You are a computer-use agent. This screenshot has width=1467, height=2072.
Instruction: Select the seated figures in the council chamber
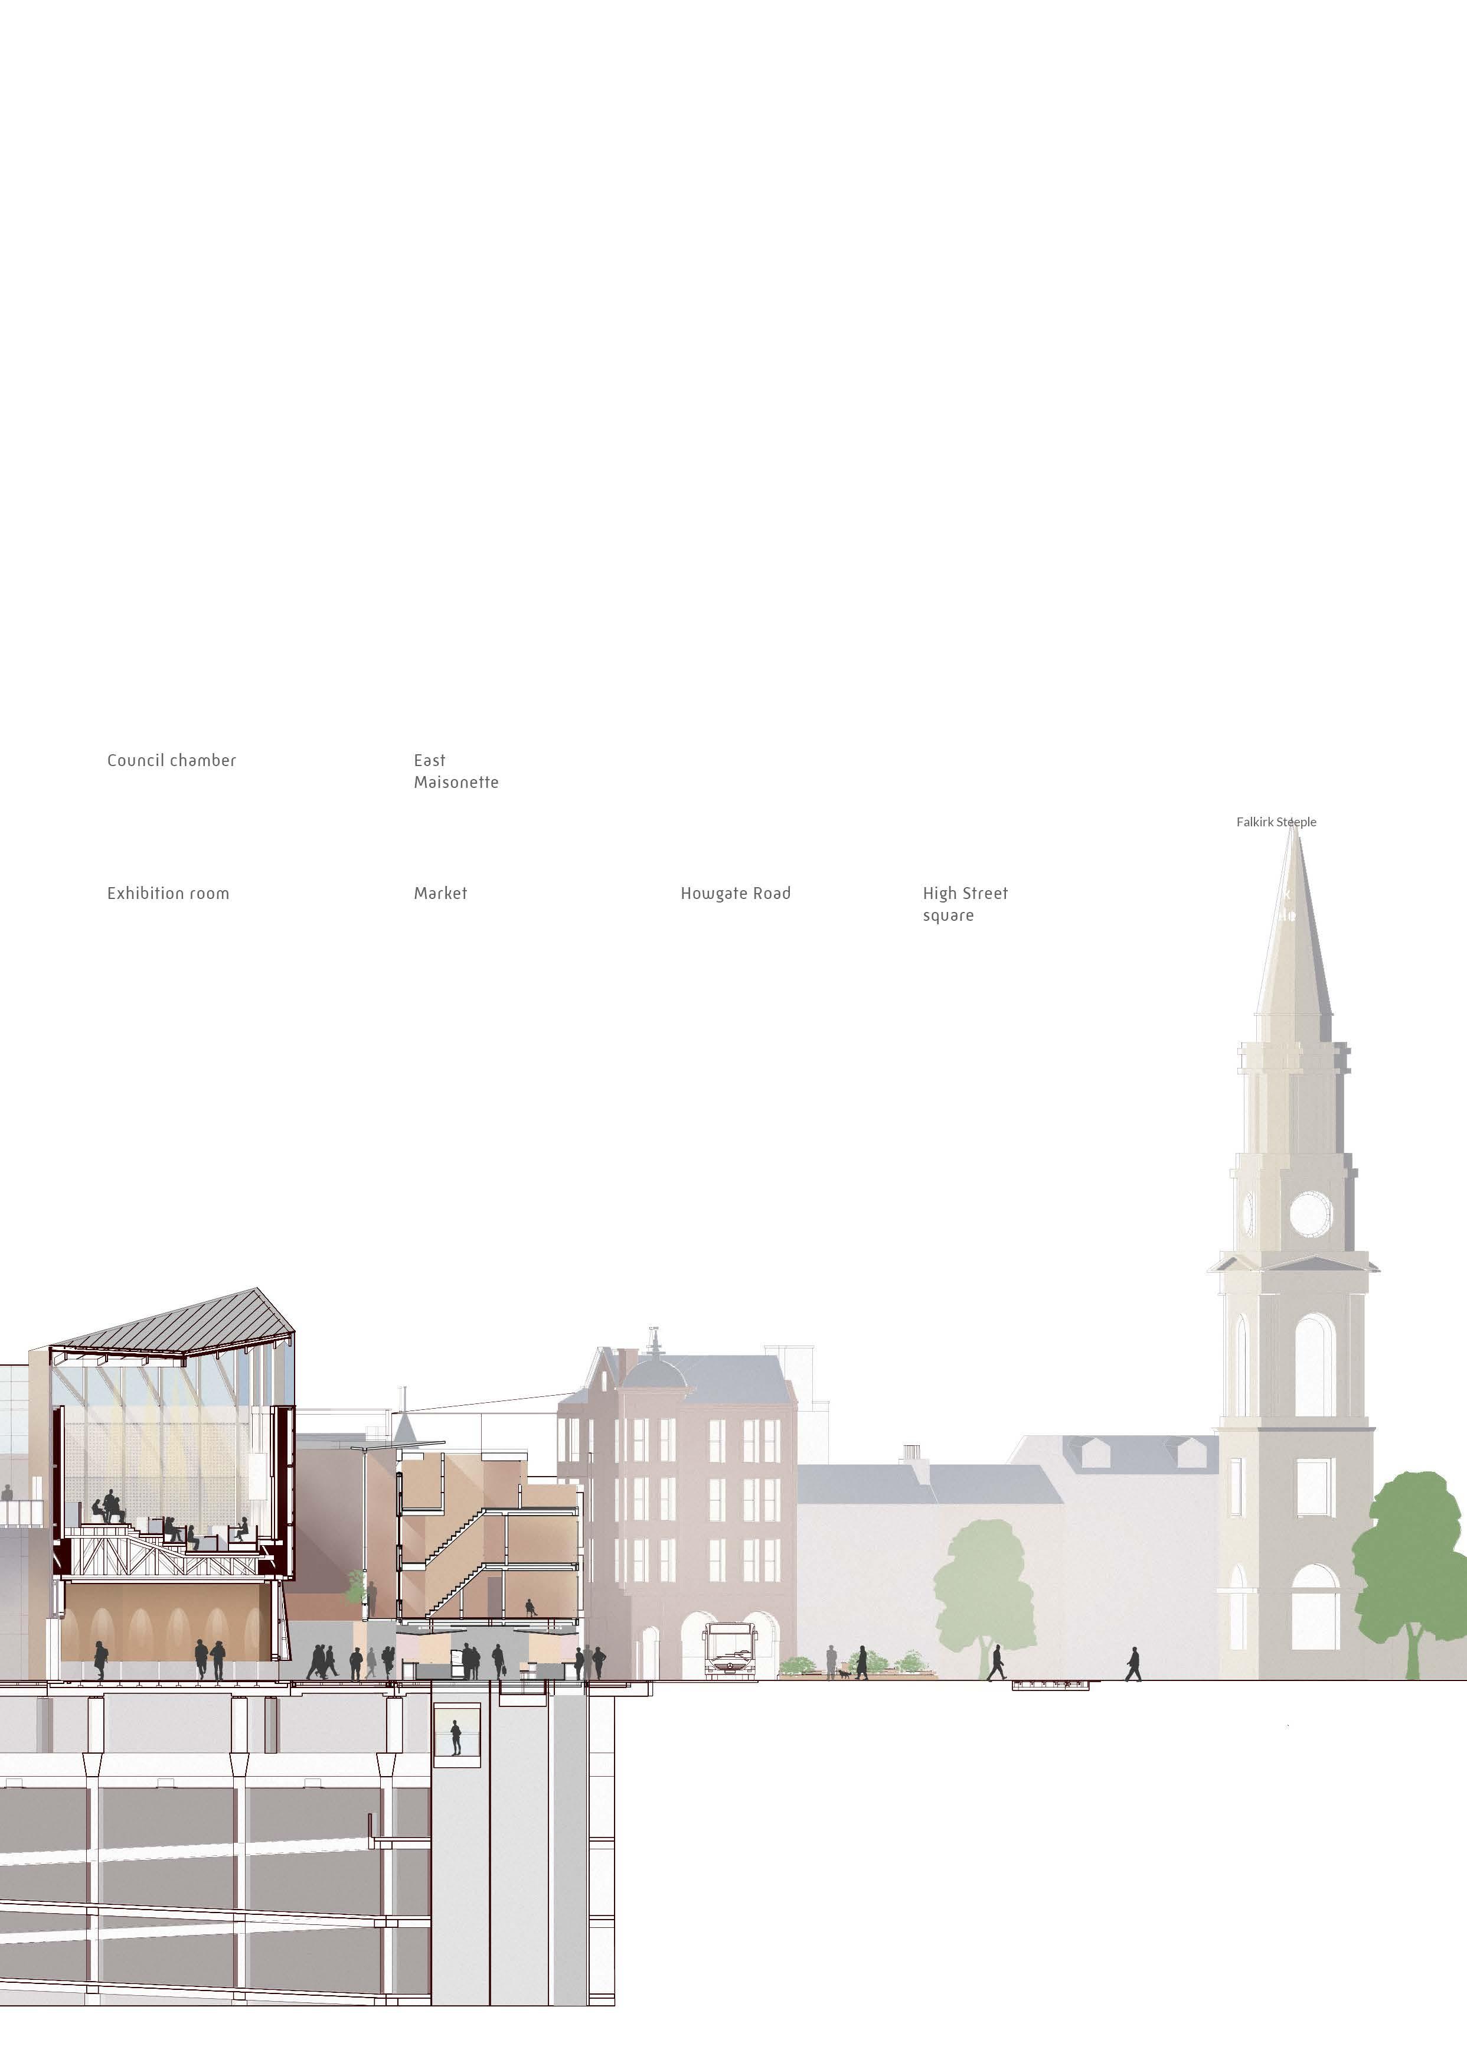[110, 1509]
